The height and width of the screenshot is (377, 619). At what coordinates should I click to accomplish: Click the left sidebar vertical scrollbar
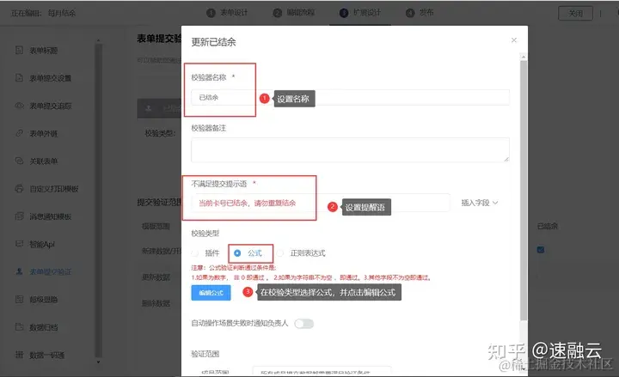coord(98,201)
